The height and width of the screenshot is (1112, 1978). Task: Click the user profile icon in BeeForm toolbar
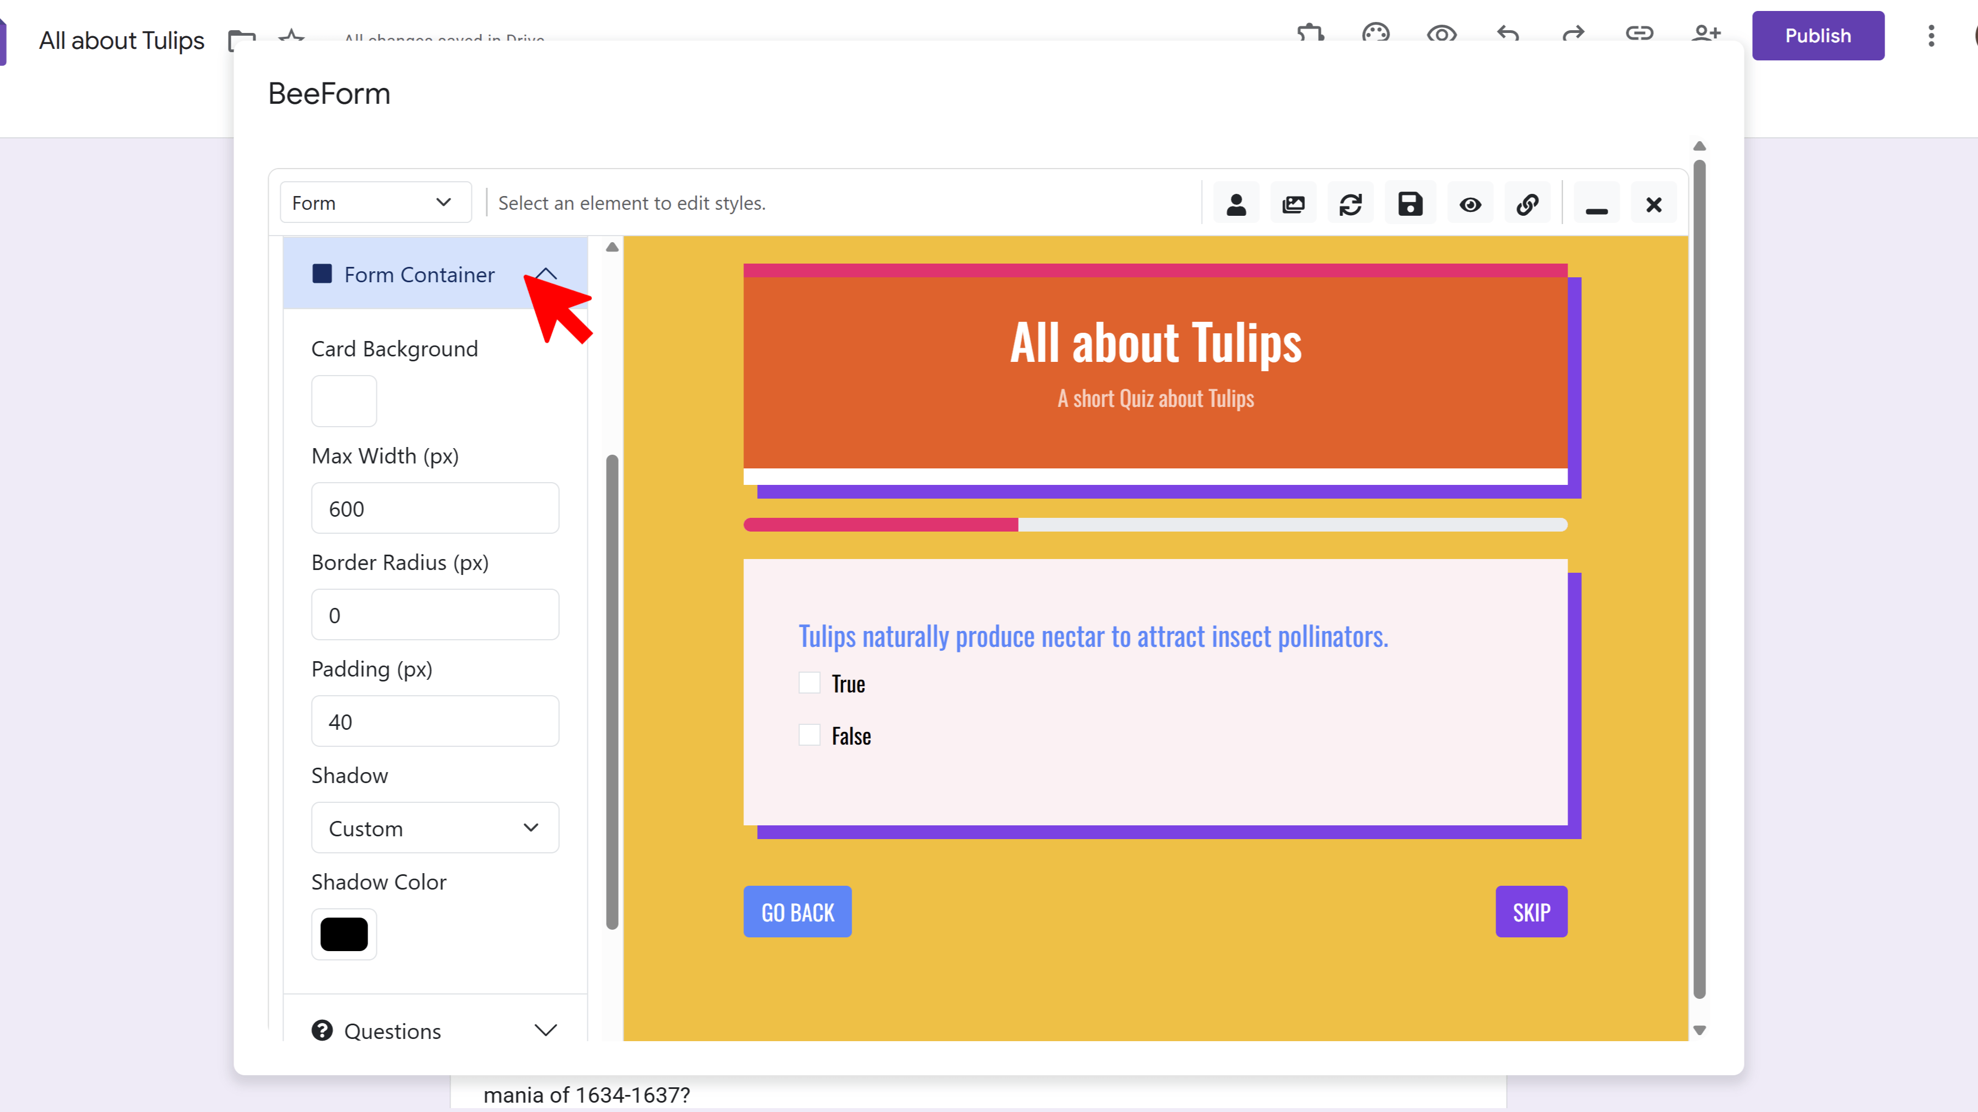[x=1236, y=204]
